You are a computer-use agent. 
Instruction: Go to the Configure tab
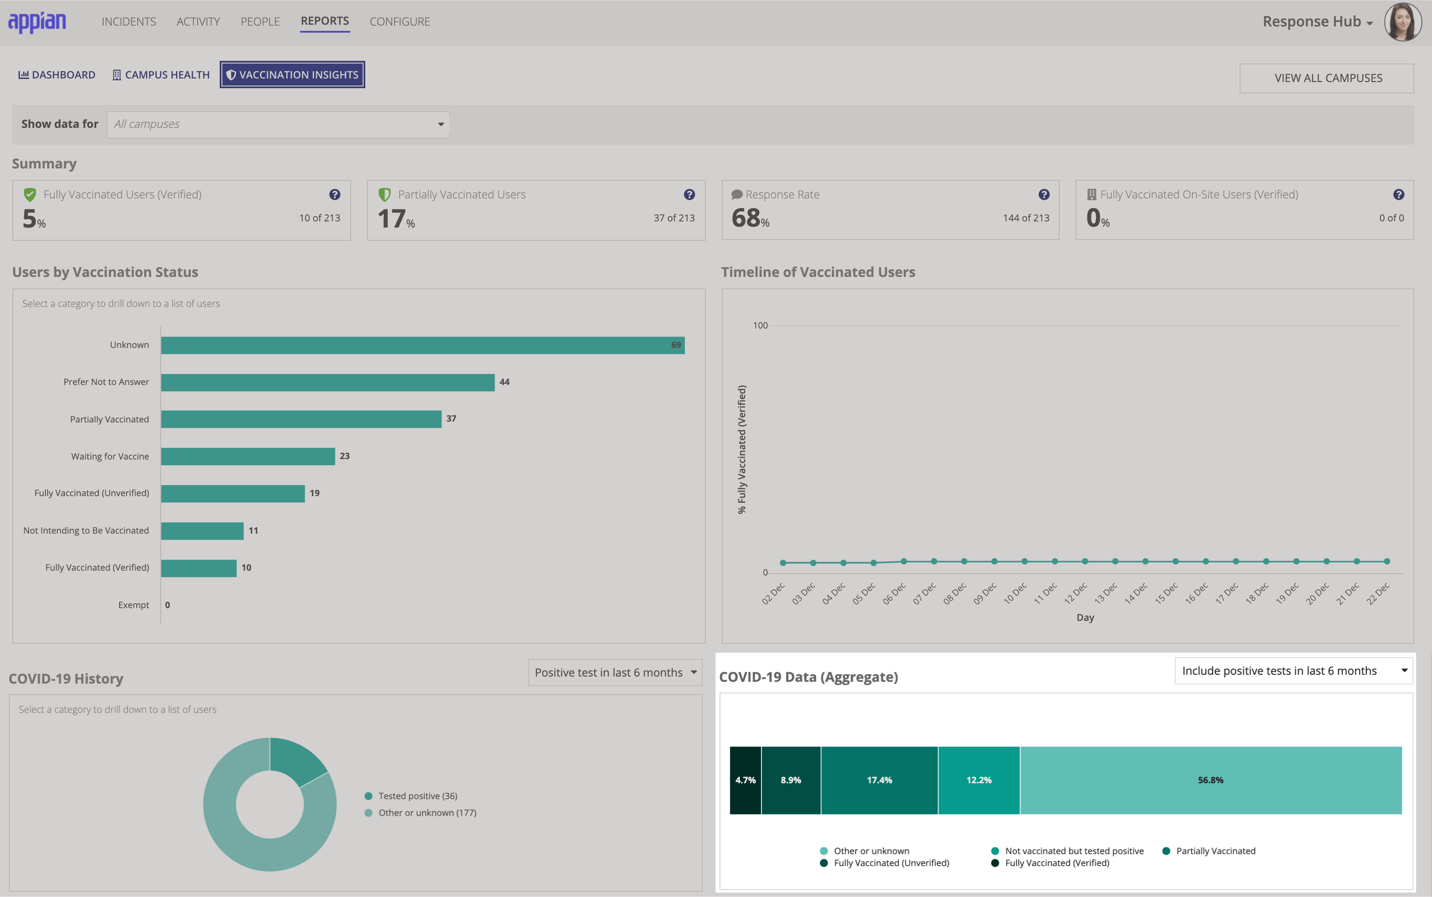pyautogui.click(x=400, y=22)
